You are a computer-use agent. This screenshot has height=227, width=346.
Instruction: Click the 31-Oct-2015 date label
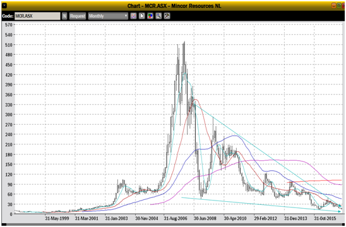(325, 218)
